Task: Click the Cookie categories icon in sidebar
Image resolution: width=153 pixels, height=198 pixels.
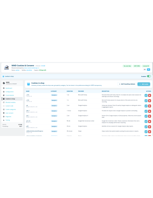Action: tap(4, 110)
